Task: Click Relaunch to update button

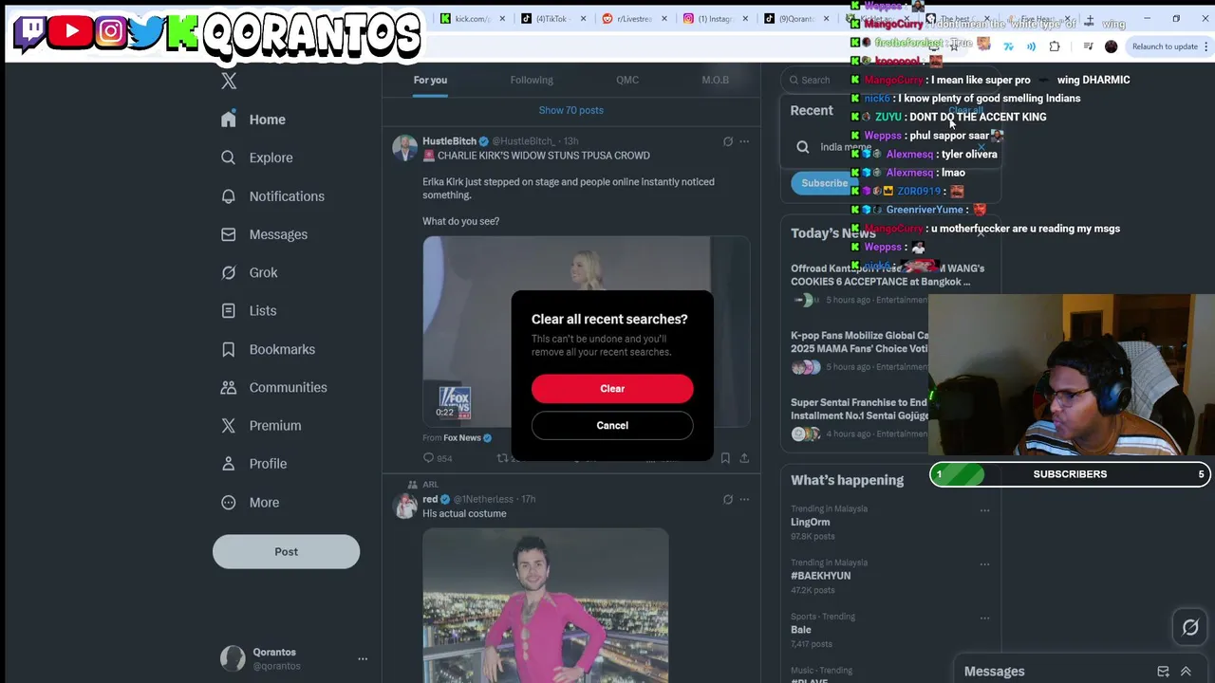Action: point(1164,46)
